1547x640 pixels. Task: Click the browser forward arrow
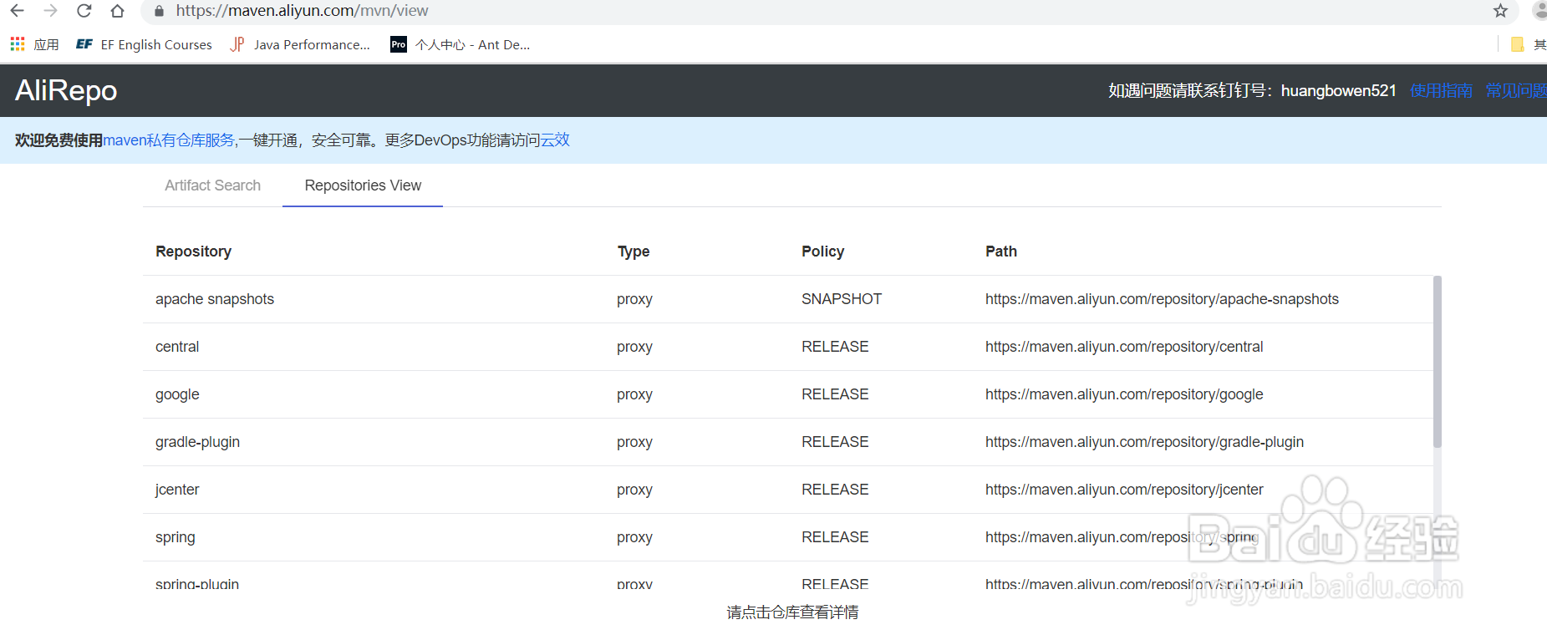pos(50,11)
